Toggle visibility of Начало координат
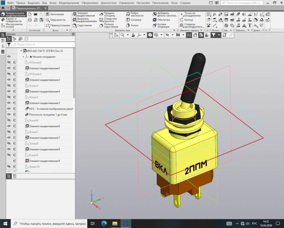This screenshot has width=284, height=228. [x=9, y=57]
